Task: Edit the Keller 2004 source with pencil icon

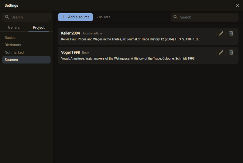Action: click(x=221, y=33)
